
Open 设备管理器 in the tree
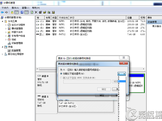coord(17,43)
